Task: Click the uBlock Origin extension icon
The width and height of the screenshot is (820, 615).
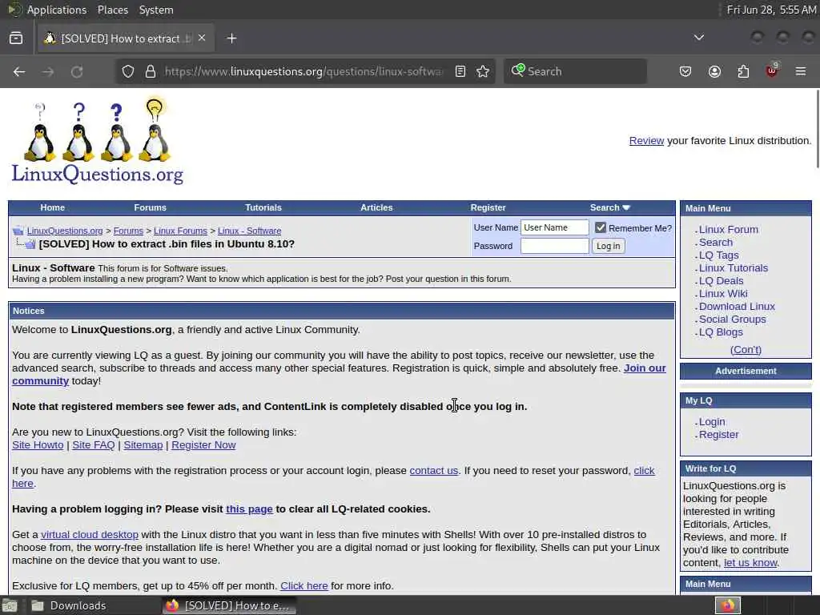Action: click(772, 70)
